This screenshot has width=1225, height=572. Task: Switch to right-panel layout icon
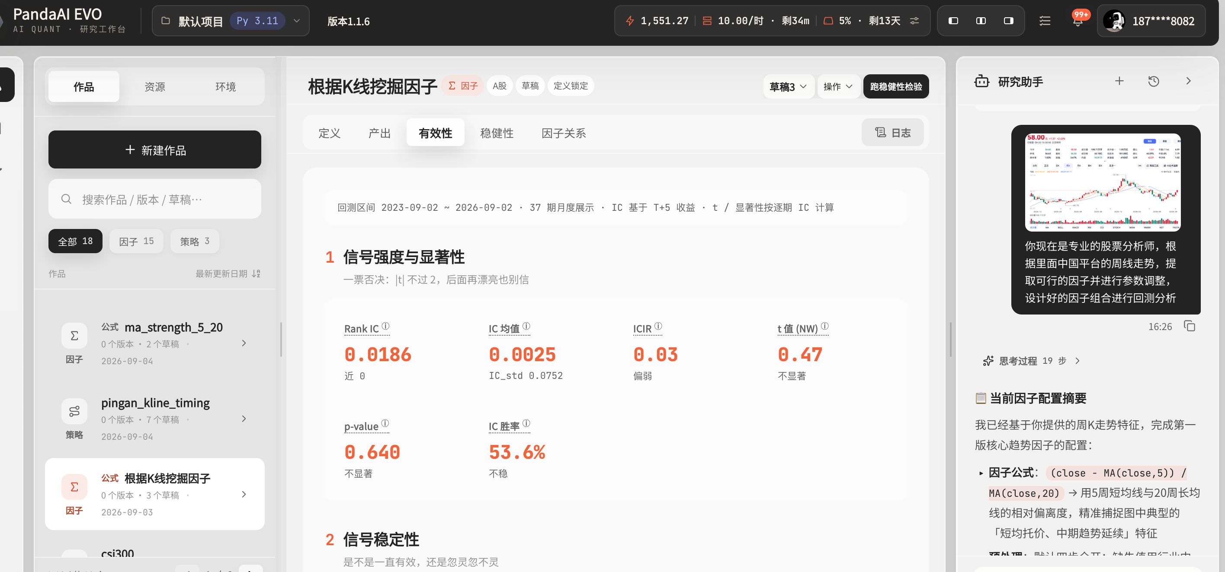point(1008,21)
